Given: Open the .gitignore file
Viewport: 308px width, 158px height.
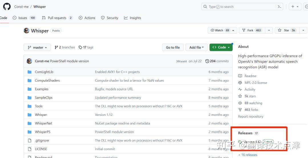Looking at the screenshot, I should click(x=42, y=141).
